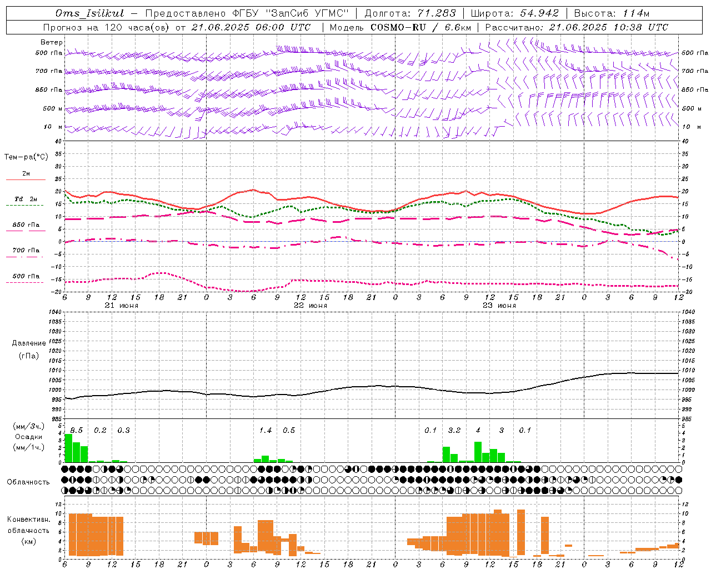711x569 pixels.
Task: Click the green dashed sample under Td 2м
Action: (24, 205)
